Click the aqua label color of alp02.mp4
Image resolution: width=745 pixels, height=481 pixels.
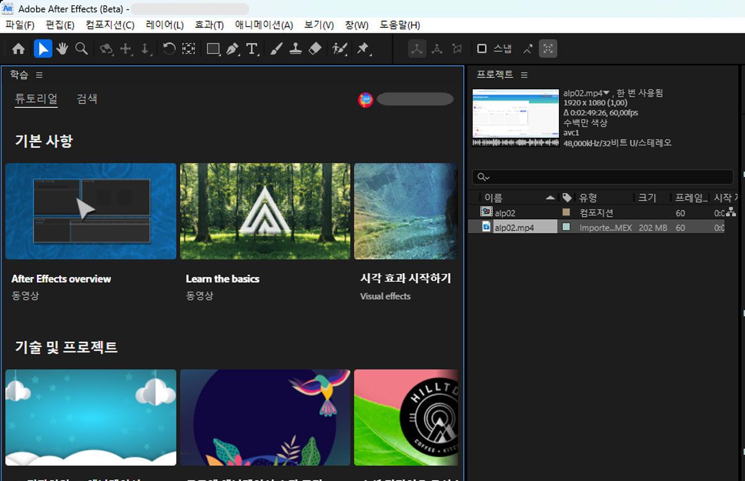[566, 227]
